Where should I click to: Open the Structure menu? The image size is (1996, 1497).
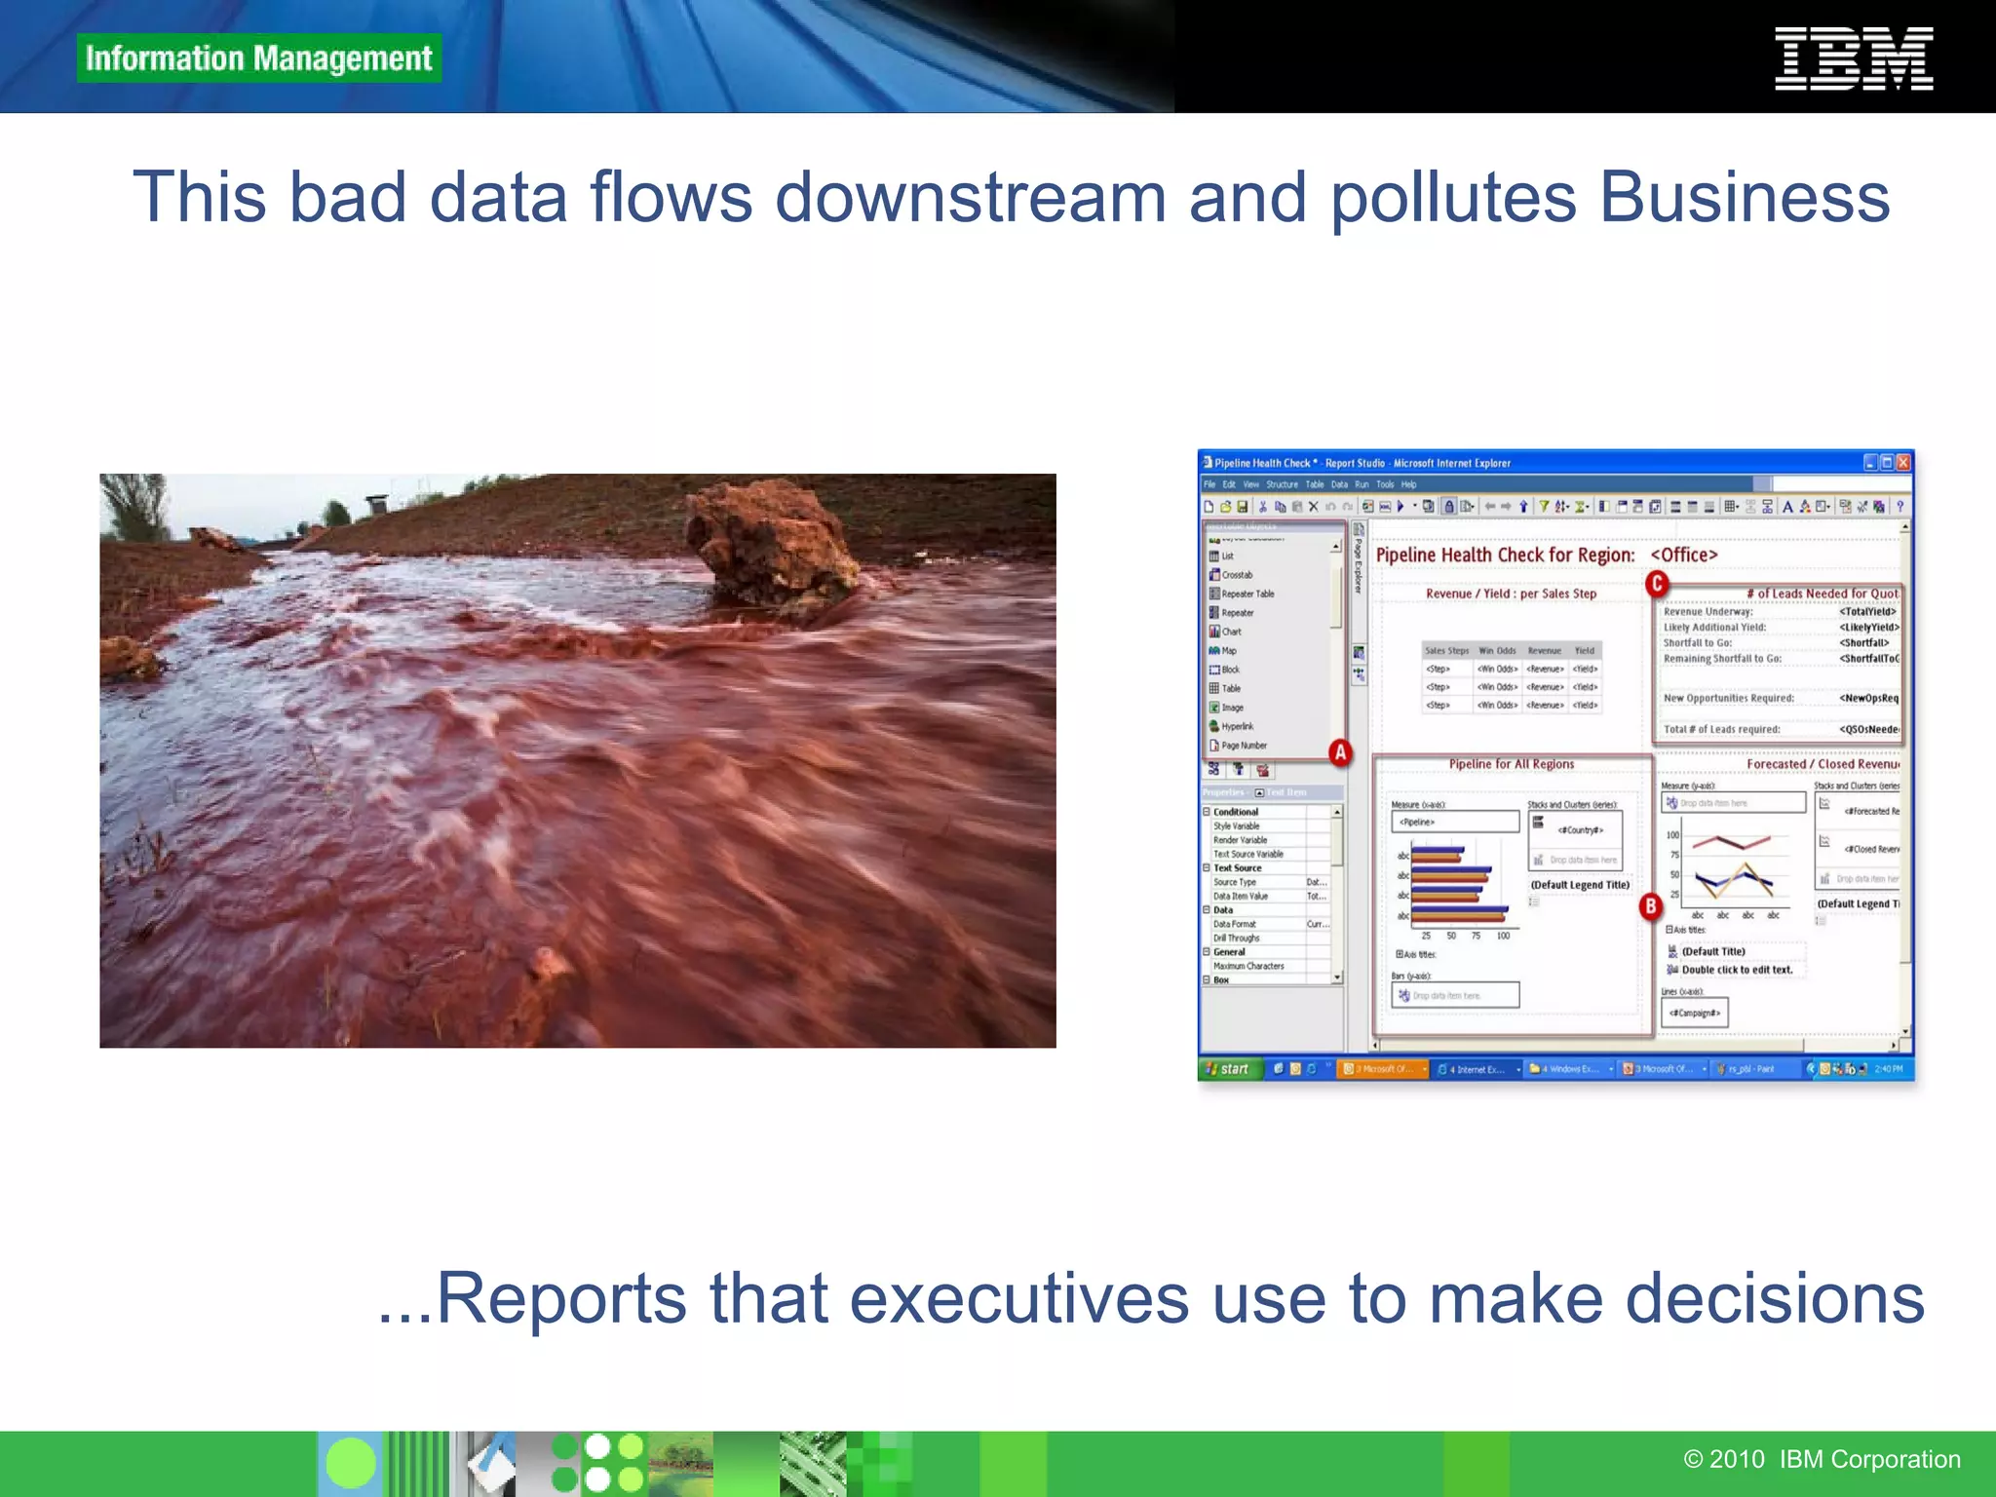click(1282, 484)
